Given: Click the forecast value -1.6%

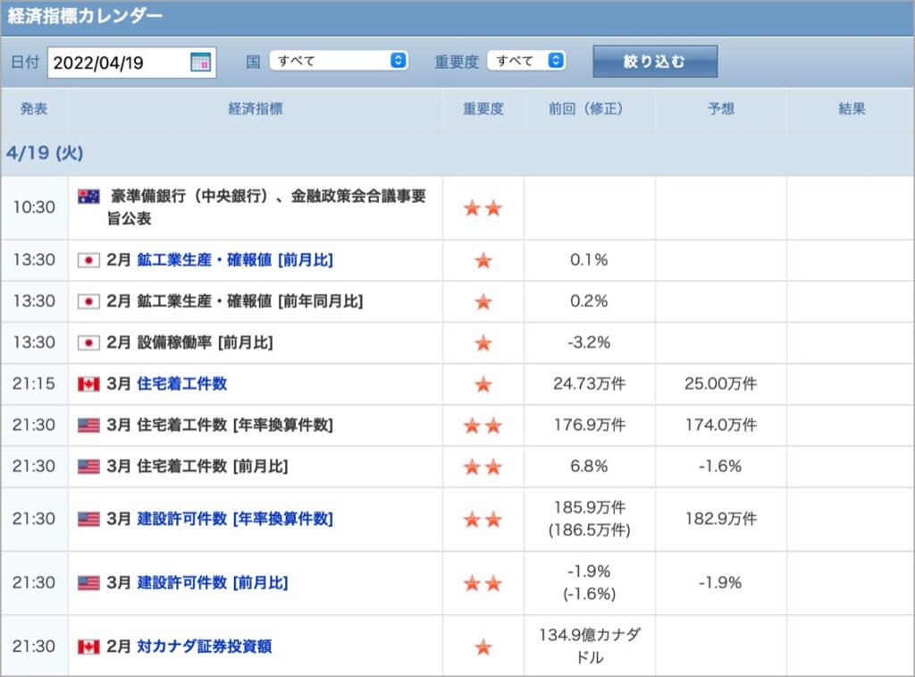Looking at the screenshot, I should pyautogui.click(x=720, y=466).
